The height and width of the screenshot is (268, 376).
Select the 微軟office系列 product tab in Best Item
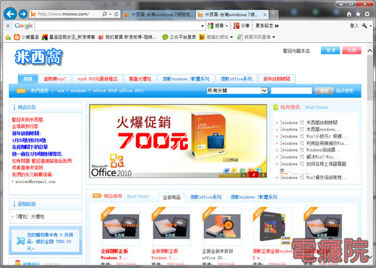(x=205, y=197)
